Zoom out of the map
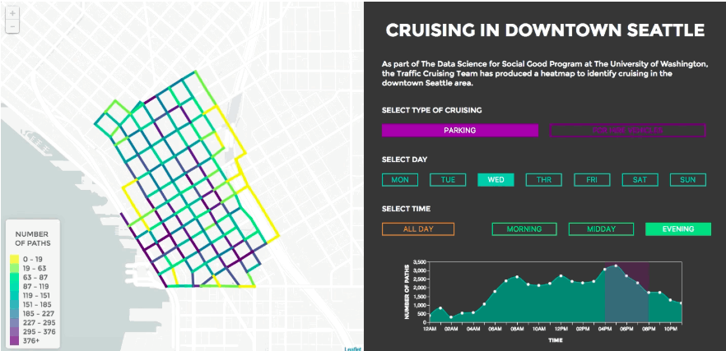This screenshot has width=726, height=351. point(12,27)
